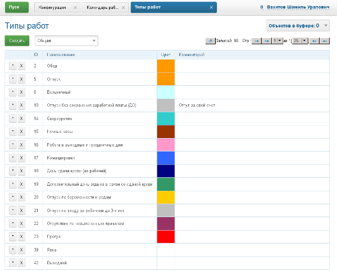The height and width of the screenshot is (271, 337).
Task: Jump to the last page of records
Action: point(325,41)
